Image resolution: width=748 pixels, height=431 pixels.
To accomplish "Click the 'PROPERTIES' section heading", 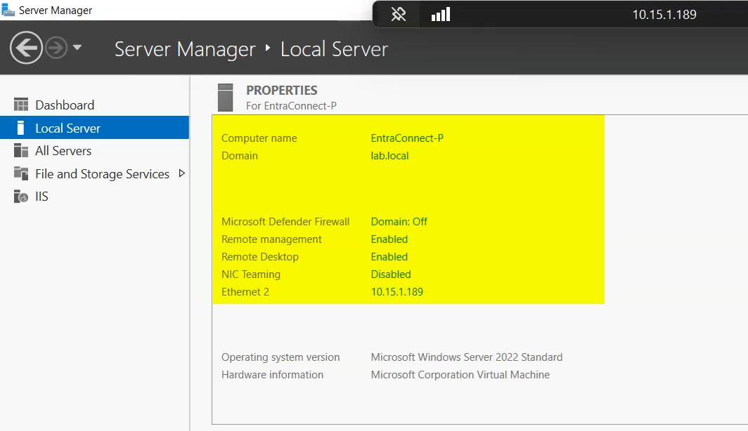I will coord(281,90).
